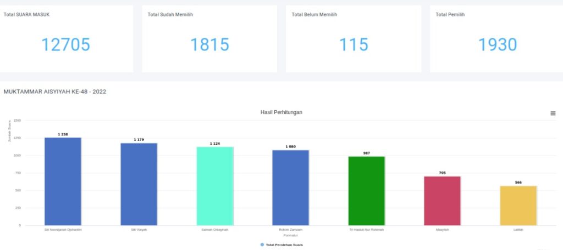Click the yellow Latifah bar

[x=518, y=205]
